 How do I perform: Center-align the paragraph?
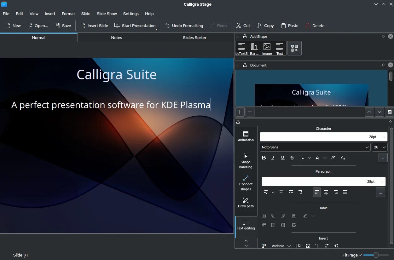[x=326, y=192]
